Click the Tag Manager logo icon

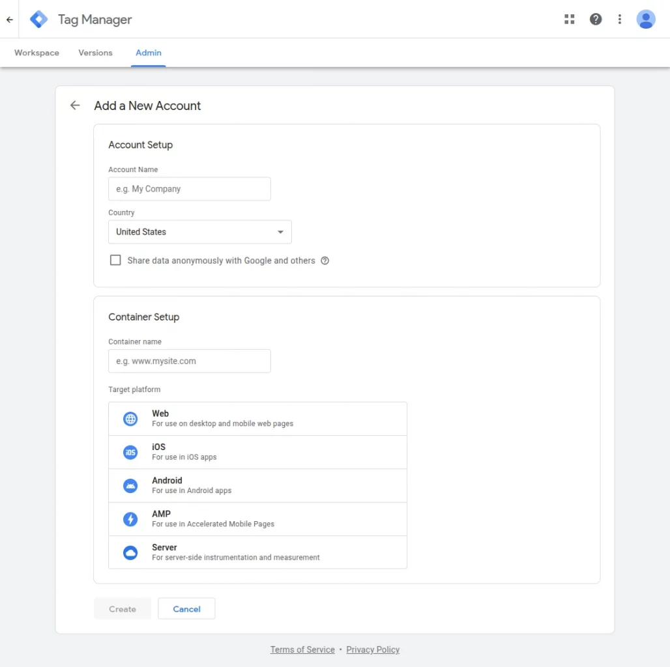(39, 20)
